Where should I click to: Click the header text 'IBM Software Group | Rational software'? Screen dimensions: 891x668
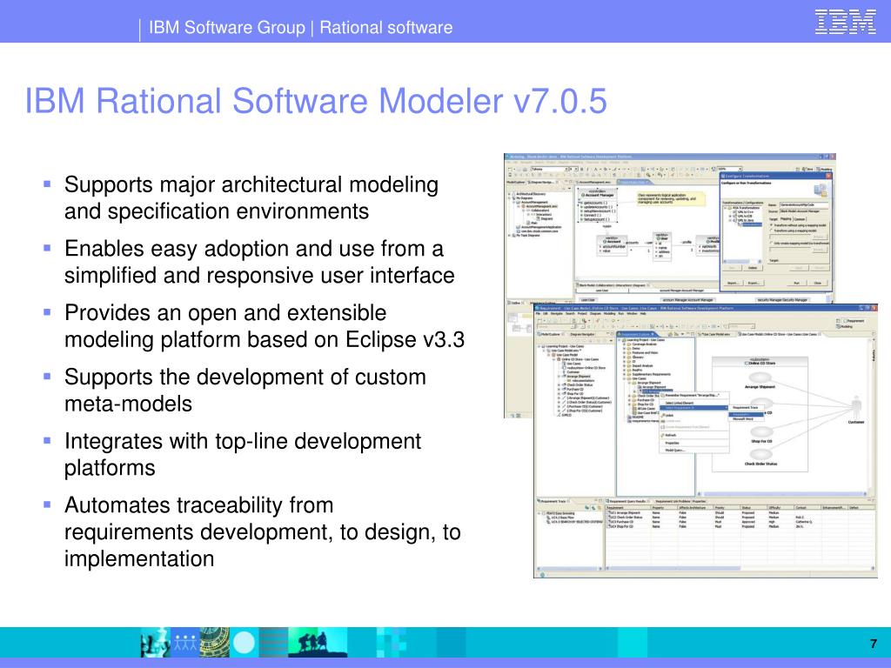(x=300, y=27)
